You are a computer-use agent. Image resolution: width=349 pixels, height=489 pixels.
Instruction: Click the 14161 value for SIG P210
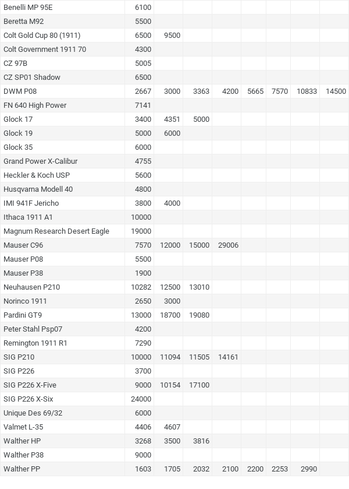pos(228,357)
